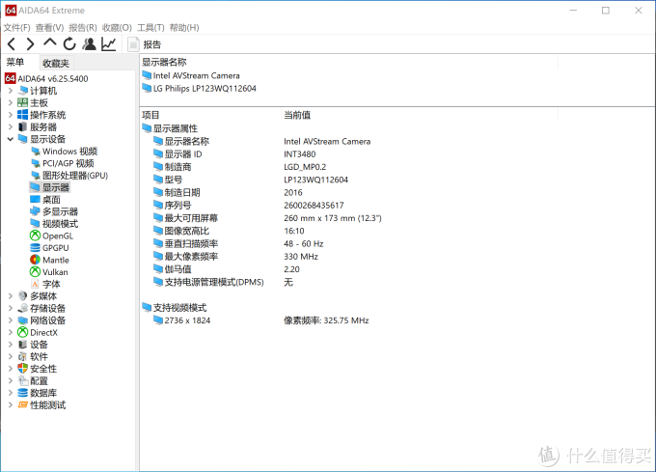Click the 服务器 server icon
656x472 pixels.
pos(22,127)
